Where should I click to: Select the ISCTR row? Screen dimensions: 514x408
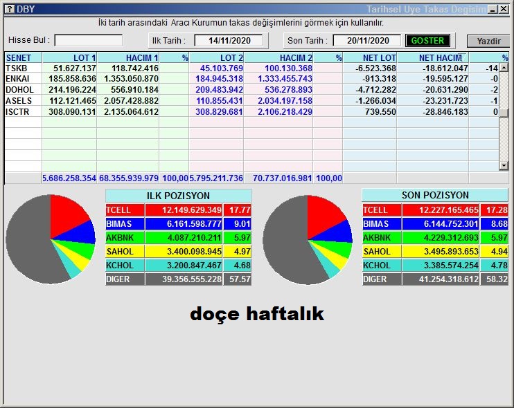coord(251,112)
